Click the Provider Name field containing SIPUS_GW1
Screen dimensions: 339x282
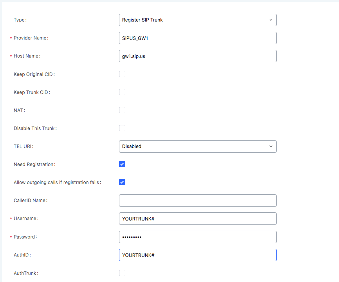[x=198, y=38]
